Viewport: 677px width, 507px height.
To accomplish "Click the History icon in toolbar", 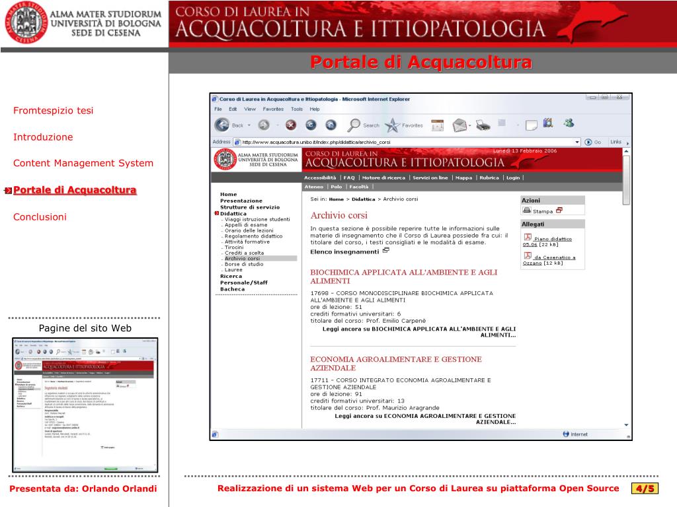I will pyautogui.click(x=438, y=125).
